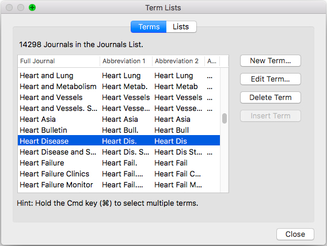The height and width of the screenshot is (246, 327).
Task: Delete the selected term
Action: [x=270, y=97]
